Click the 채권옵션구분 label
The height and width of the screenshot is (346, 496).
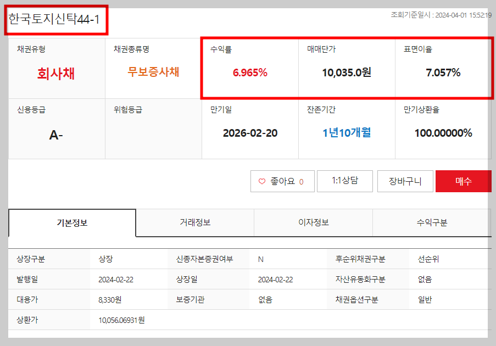357,299
